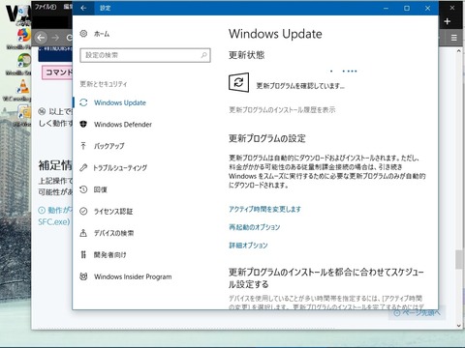Select 開発者向け in the sidebar
465x348 pixels.
(110, 255)
